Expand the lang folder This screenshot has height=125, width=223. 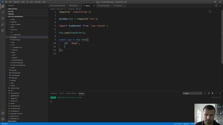(13, 42)
